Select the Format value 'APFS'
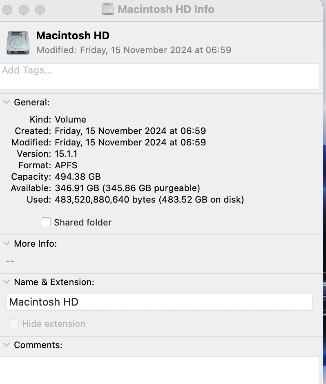 click(66, 165)
